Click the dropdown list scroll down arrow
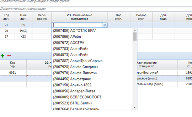 135,107
